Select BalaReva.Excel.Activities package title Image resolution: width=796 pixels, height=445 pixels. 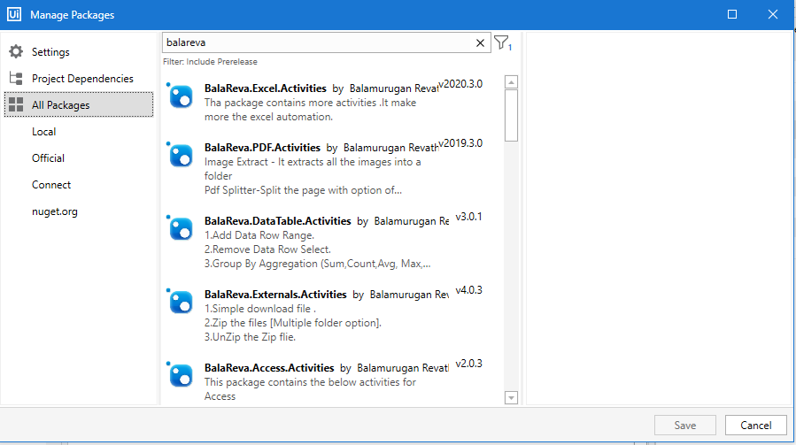(266, 88)
